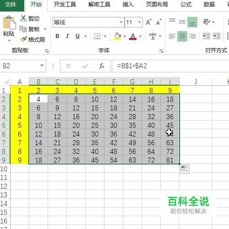Toggle align text right
Viewport: 229px width, 229px height.
click(192, 36)
